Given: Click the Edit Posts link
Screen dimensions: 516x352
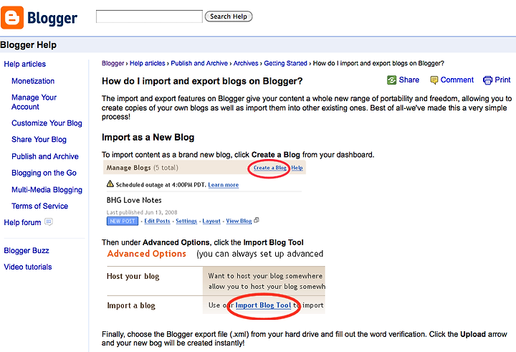Looking at the screenshot, I should coord(157,221).
